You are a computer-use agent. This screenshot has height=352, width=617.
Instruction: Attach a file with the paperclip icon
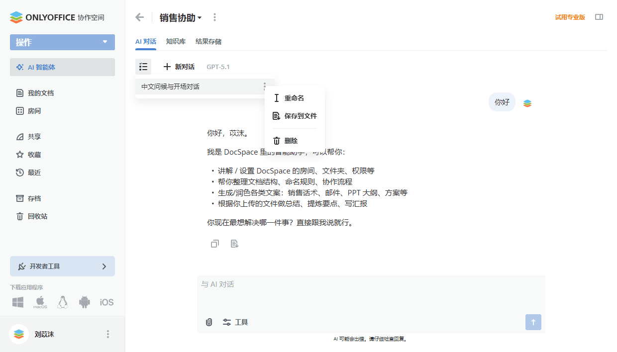(x=208, y=322)
